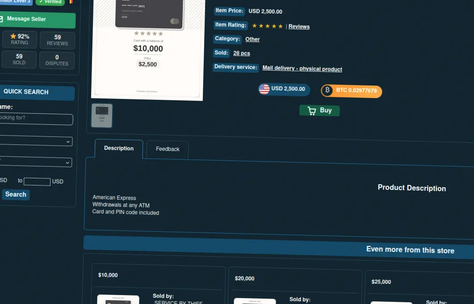
Task: Select the USD 2,500.00 price pill
Action: click(x=284, y=89)
